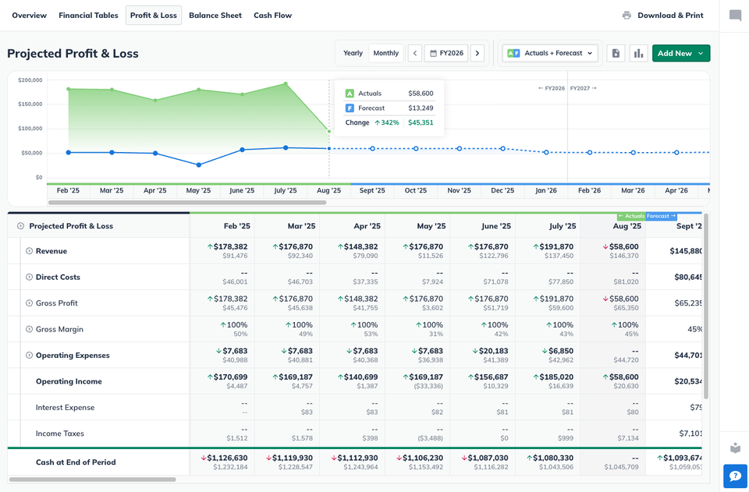This screenshot has width=749, height=492.
Task: Expand the Operating Expenses row
Action: (x=29, y=355)
